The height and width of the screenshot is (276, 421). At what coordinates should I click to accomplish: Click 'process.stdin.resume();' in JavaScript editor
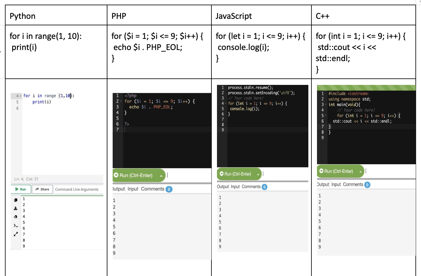pos(250,87)
